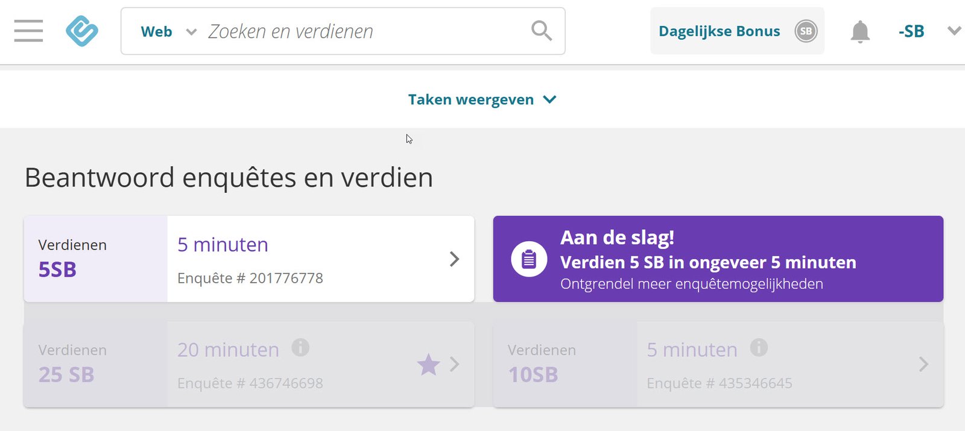Type in Zoeken en verdienen search field
Viewport: 965px width, 431px height.
pyautogui.click(x=362, y=31)
